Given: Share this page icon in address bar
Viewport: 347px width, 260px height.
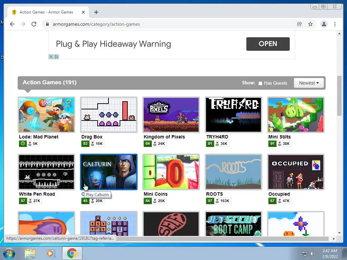Looking at the screenshot, I should tap(300, 24).
